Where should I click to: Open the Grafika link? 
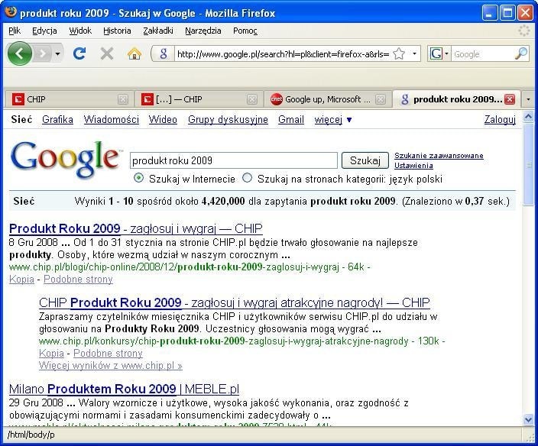(57, 119)
